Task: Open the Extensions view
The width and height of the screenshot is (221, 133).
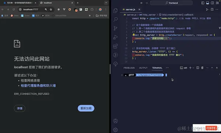Action: point(115,46)
